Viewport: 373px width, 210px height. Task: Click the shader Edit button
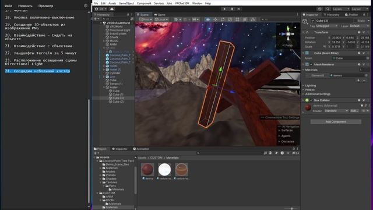click(354, 111)
